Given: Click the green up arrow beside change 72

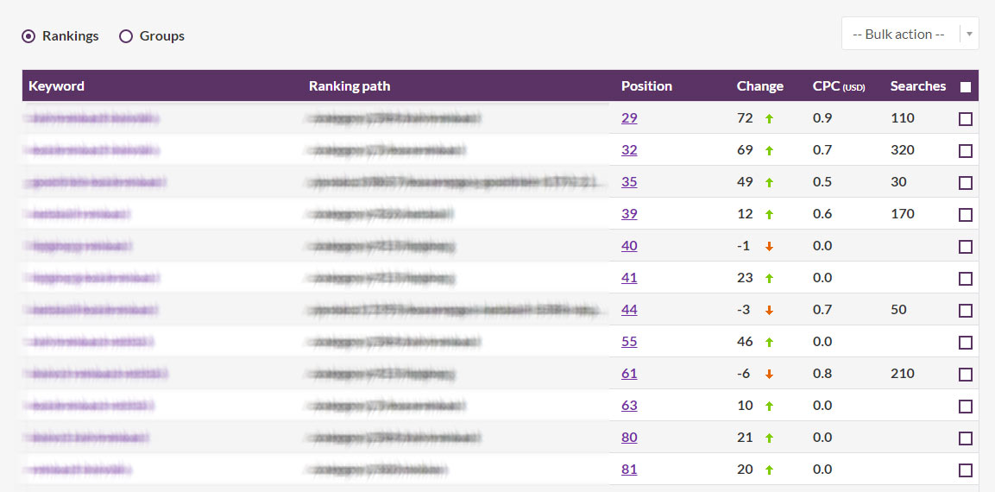Looking at the screenshot, I should point(769,119).
